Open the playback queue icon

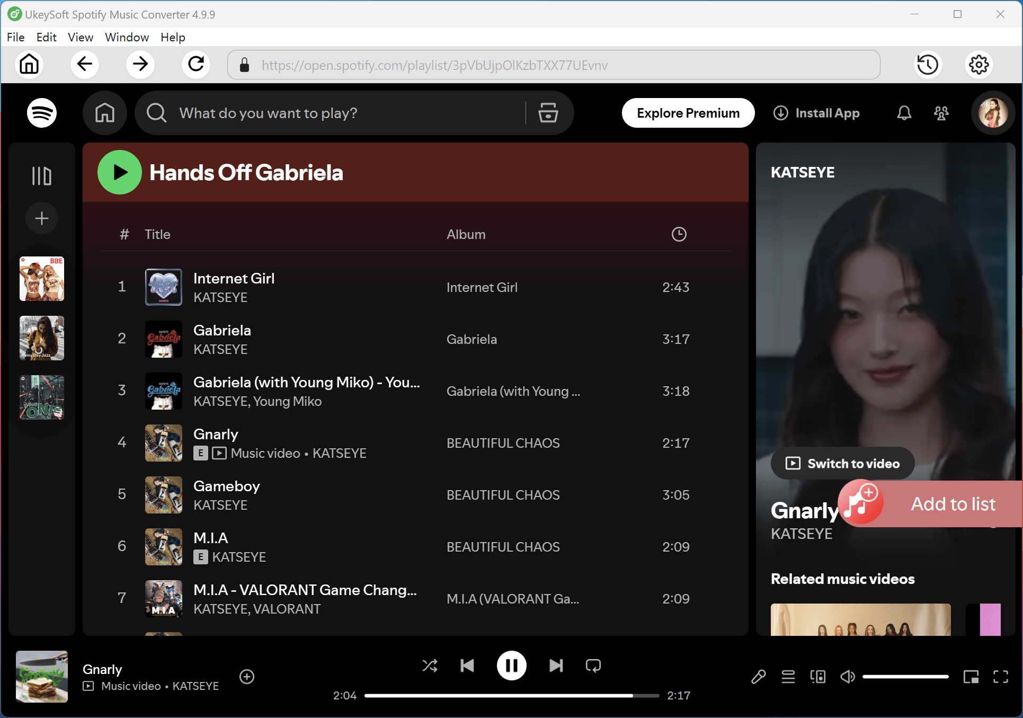point(788,677)
